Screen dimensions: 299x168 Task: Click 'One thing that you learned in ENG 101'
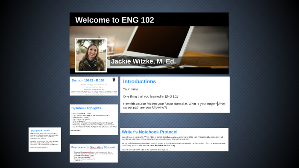coord(150,96)
